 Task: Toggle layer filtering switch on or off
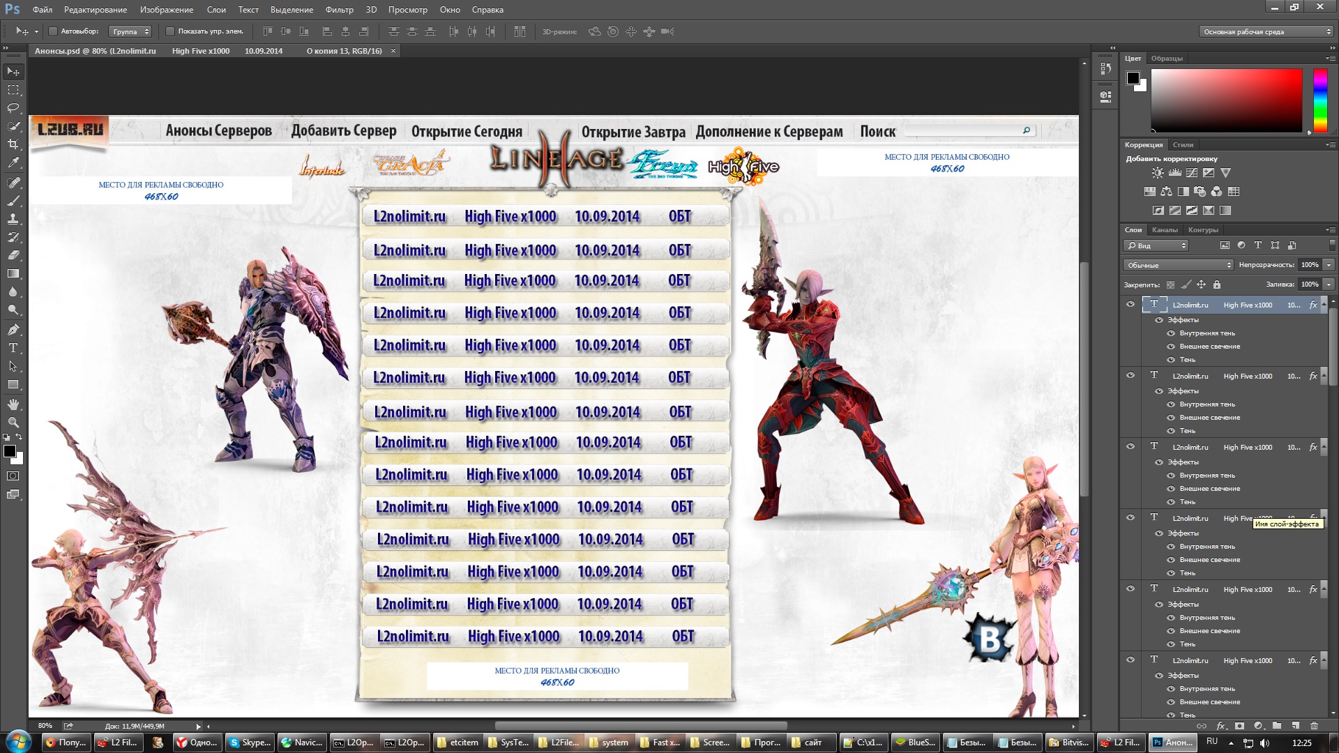pos(1332,245)
